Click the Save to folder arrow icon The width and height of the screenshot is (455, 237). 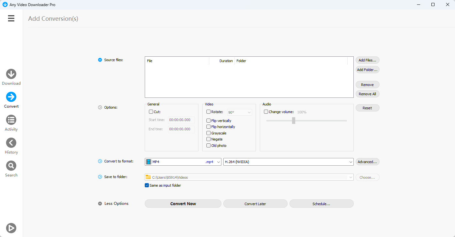click(x=100, y=177)
